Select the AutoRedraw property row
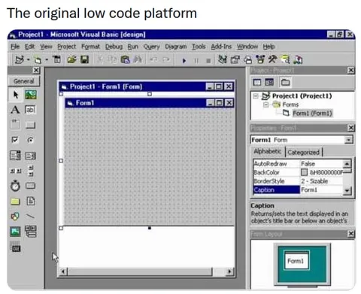 click(x=298, y=164)
